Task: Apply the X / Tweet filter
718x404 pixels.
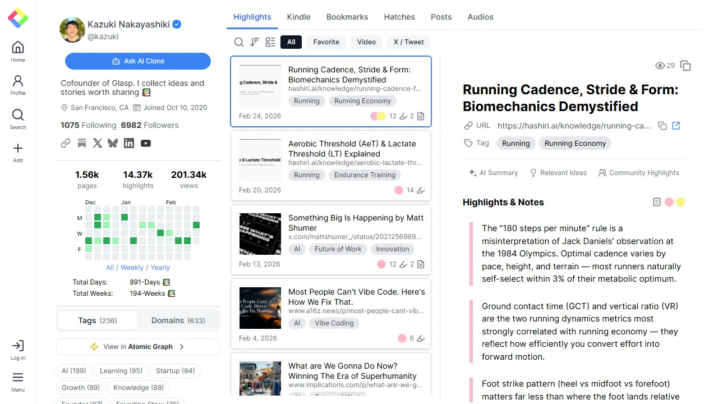Action: click(x=408, y=42)
